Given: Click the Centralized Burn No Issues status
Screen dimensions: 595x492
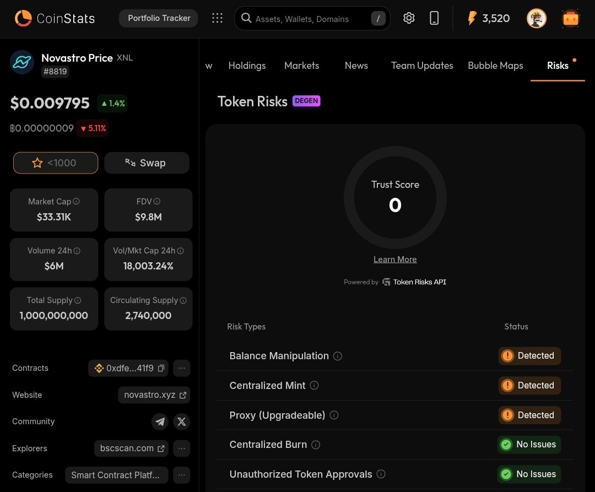Looking at the screenshot, I should [x=529, y=445].
